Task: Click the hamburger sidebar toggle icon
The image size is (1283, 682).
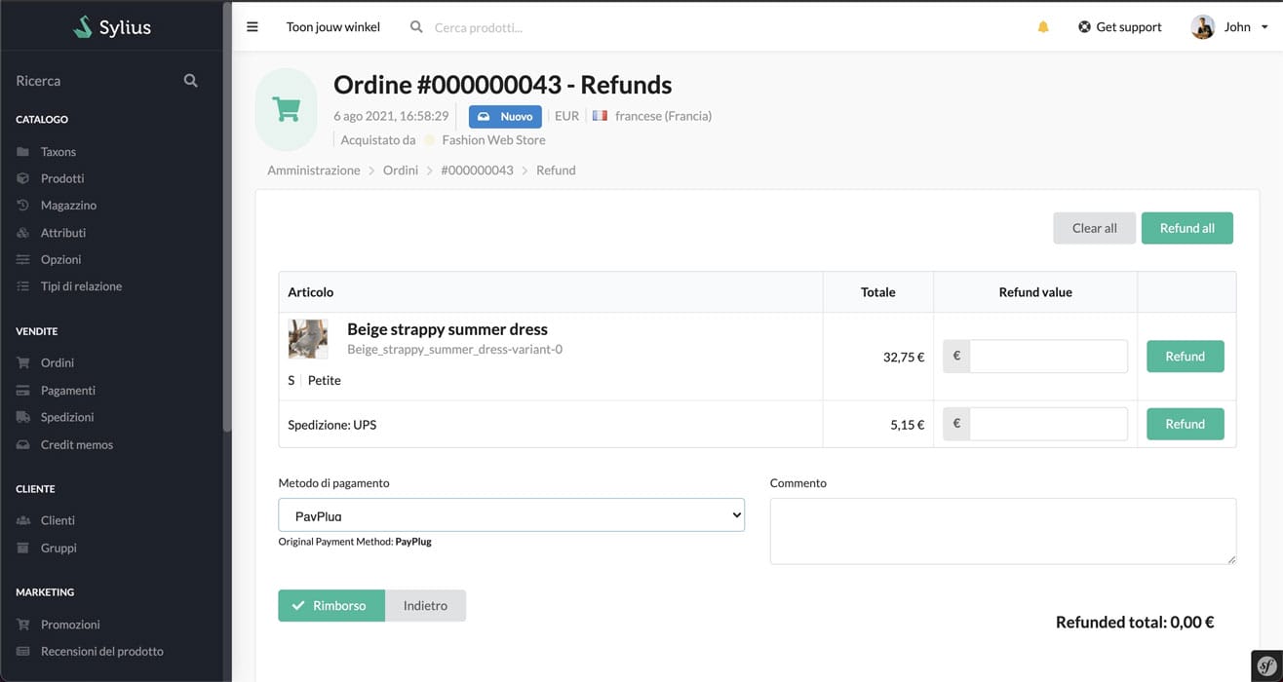Action: (253, 27)
